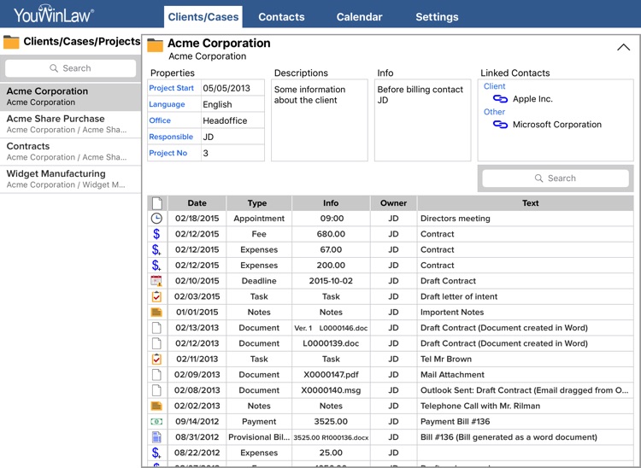Screen dimensions: 641x468
Task: Click the document icon for L0000139.doc
Action: point(156,343)
